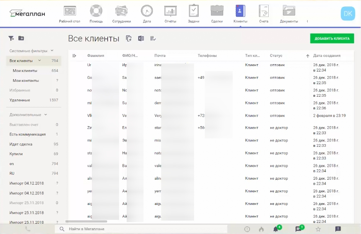Click the exclamation circle icon in bottom bar
This screenshot has width=361, height=234.
point(247,229)
